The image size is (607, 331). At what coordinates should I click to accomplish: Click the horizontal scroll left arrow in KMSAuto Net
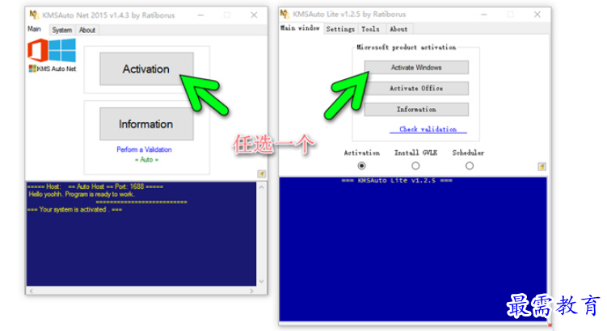pos(32,291)
